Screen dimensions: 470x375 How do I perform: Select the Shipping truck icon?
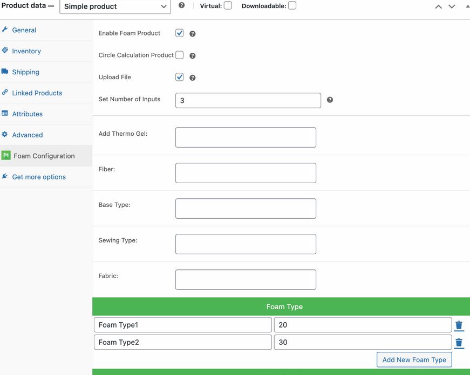coord(5,72)
